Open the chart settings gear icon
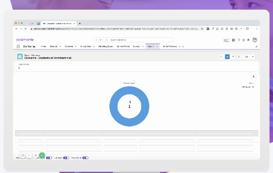Image resolution: width=273 pixels, height=173 pixels. 253,76
